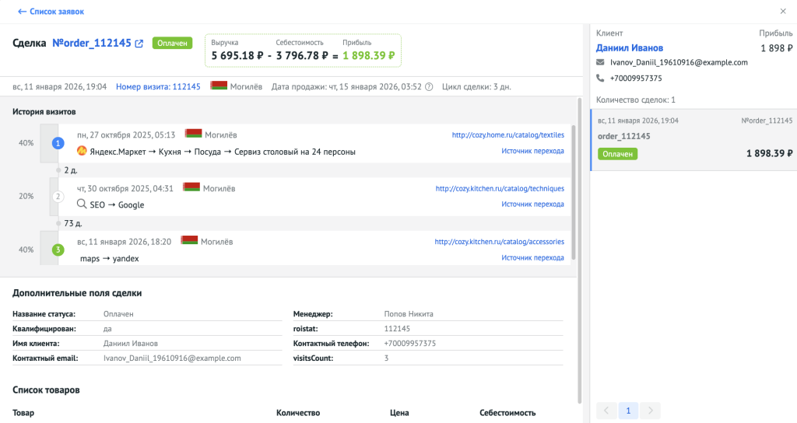Image resolution: width=797 pixels, height=423 pixels.
Task: Select page 1 in the pagination
Action: (x=629, y=410)
